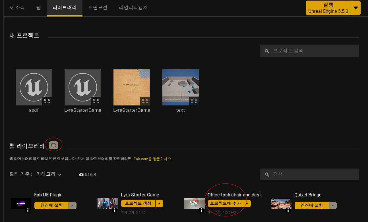This screenshot has height=222, width=368.
Task: Click the Office task chair and desk thumbnail
Action: [195, 204]
